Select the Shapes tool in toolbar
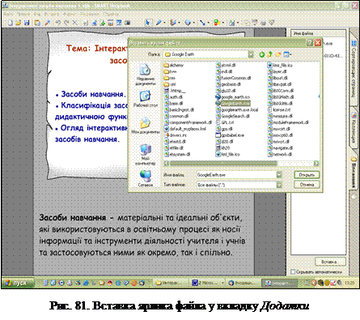Viewport: 360px width, 320px height. 217,23
